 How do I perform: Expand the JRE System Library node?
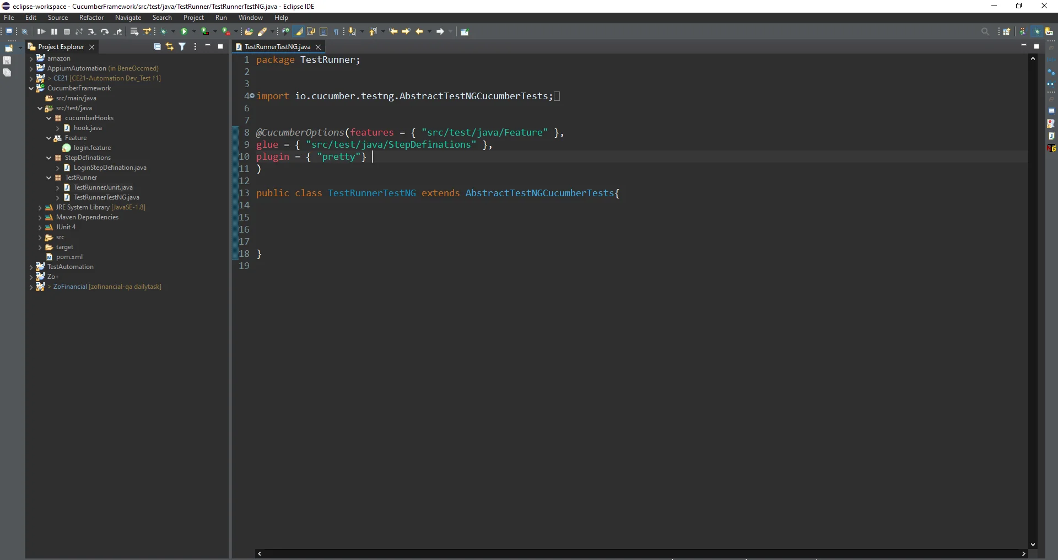click(x=41, y=208)
